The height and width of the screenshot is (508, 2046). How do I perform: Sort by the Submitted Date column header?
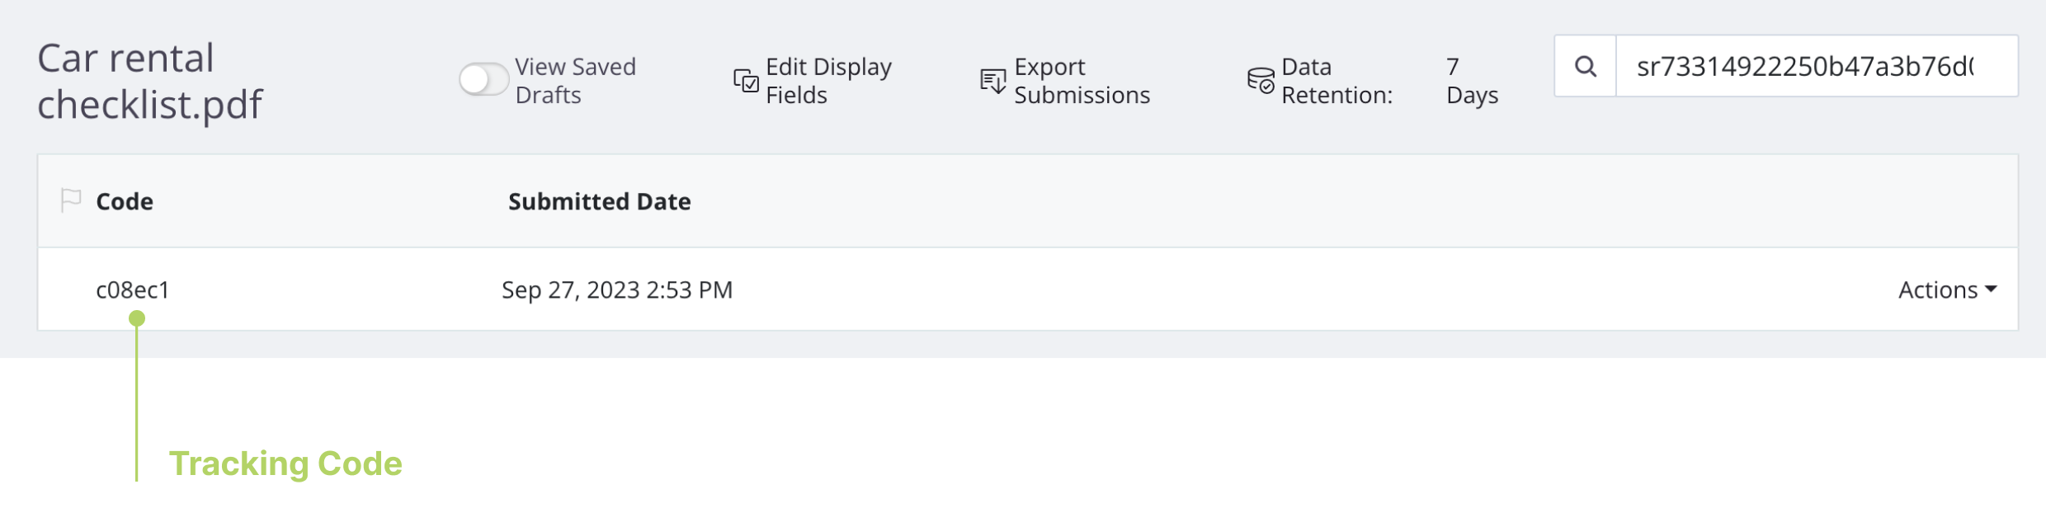pyautogui.click(x=599, y=202)
